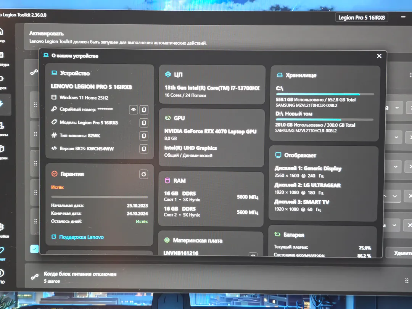Click the move-up chevron on the fourth action step
Image resolution: width=412 pixels, height=309 pixels.
pyautogui.click(x=385, y=196)
